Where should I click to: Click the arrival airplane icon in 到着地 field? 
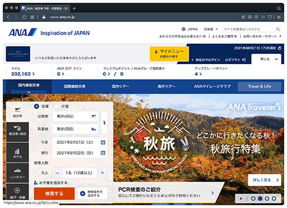[x=93, y=129]
